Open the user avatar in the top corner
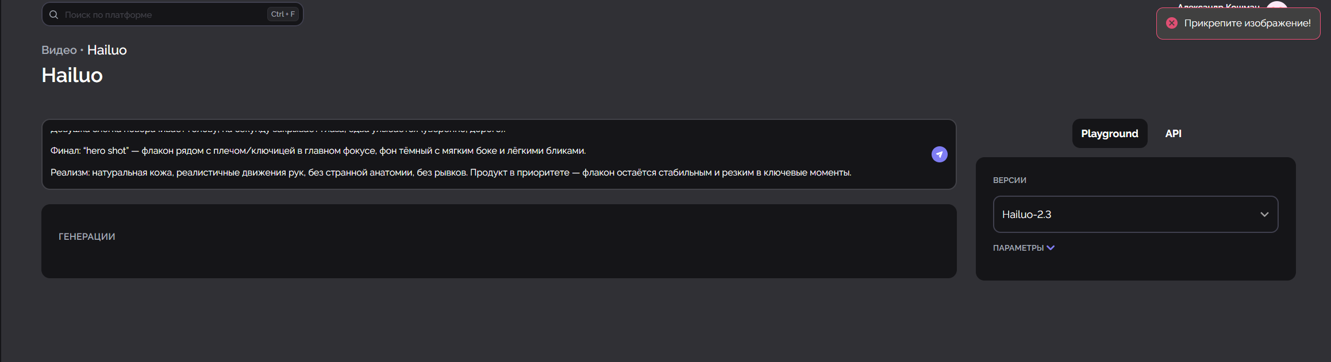This screenshot has height=362, width=1331. [1276, 5]
